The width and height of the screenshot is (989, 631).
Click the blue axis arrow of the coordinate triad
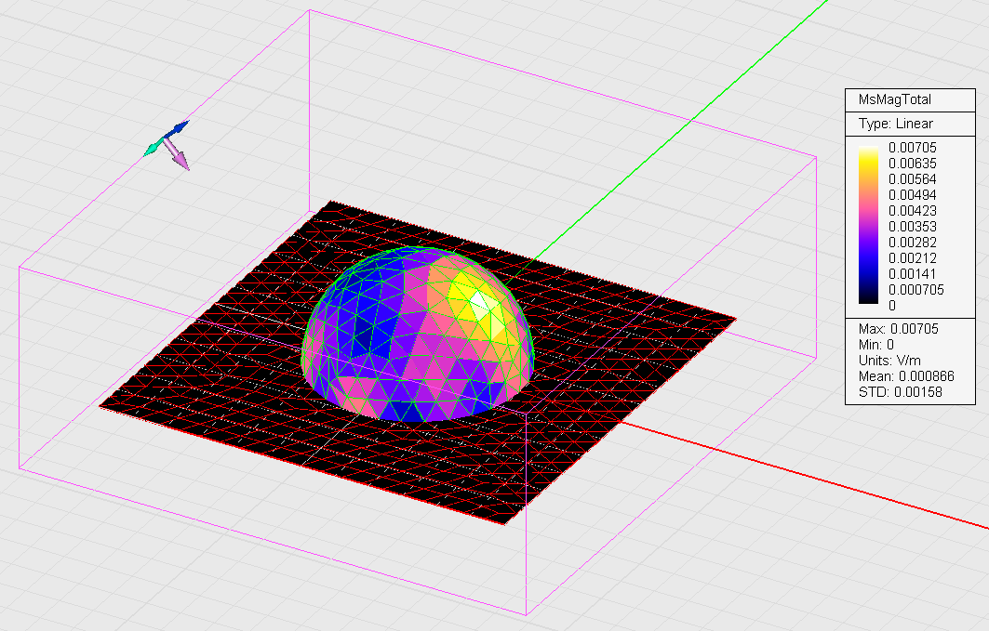pos(179,128)
